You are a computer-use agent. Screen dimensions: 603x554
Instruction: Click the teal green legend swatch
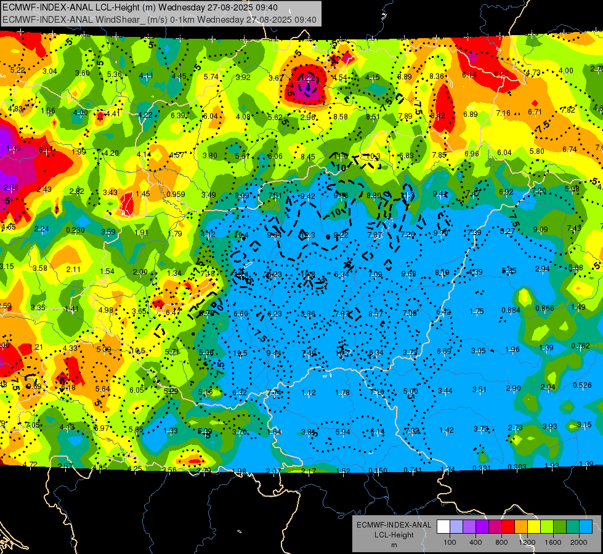(573, 527)
